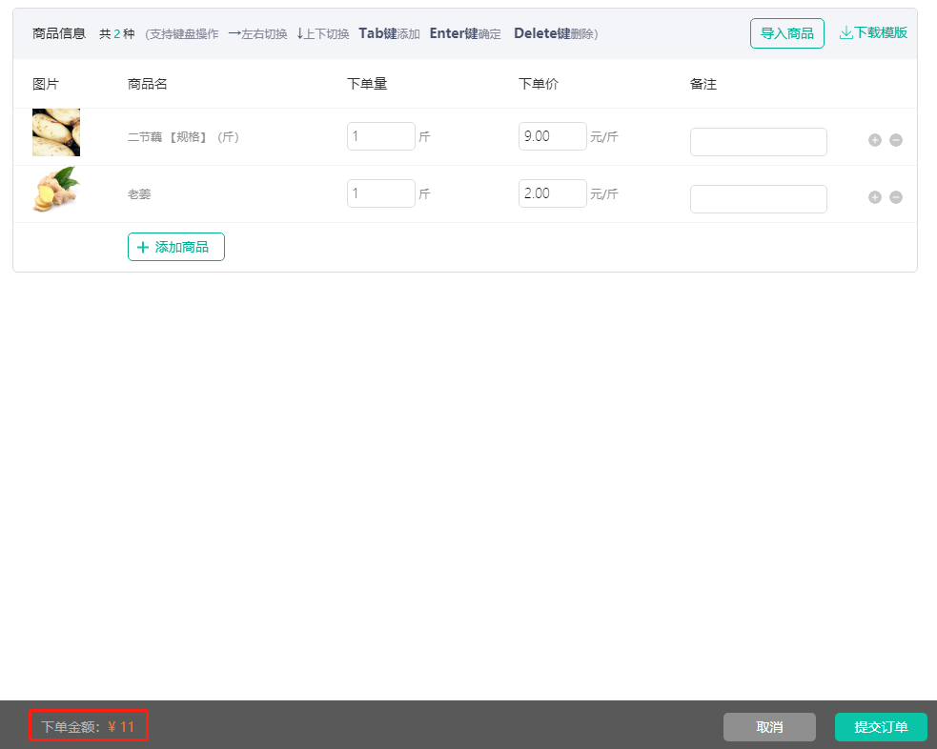Viewport: 937px width, 749px height.
Task: Select the 2.00 price field
Action: point(552,193)
